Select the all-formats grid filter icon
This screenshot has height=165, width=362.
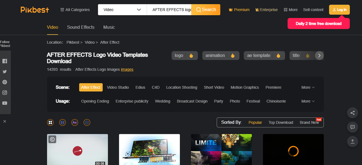coord(50,122)
